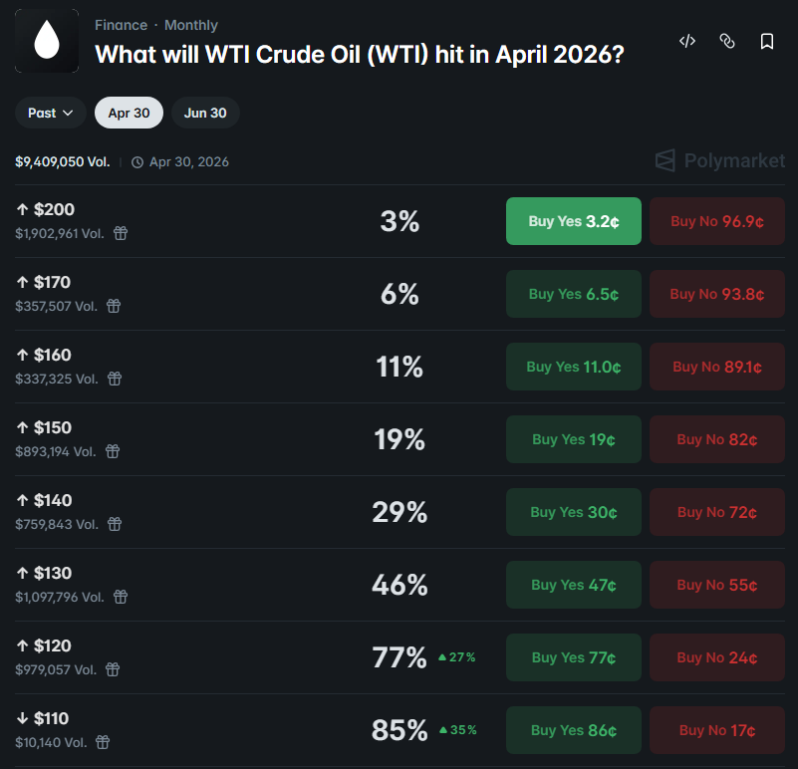Open the rewards gift icon on the $200 row

pyautogui.click(x=120, y=233)
